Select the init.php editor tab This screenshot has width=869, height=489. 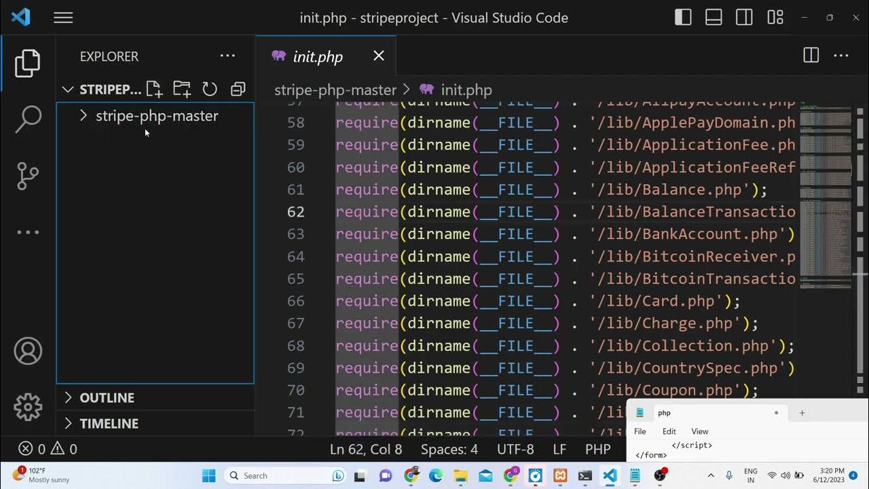pos(317,56)
